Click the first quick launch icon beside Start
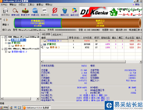The width and height of the screenshot is (143, 110). pos(11,108)
